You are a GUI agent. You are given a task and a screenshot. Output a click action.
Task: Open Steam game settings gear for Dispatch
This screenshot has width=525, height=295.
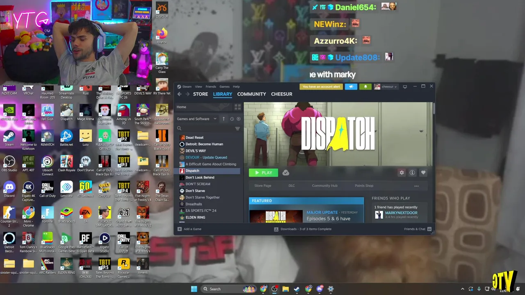point(402,172)
